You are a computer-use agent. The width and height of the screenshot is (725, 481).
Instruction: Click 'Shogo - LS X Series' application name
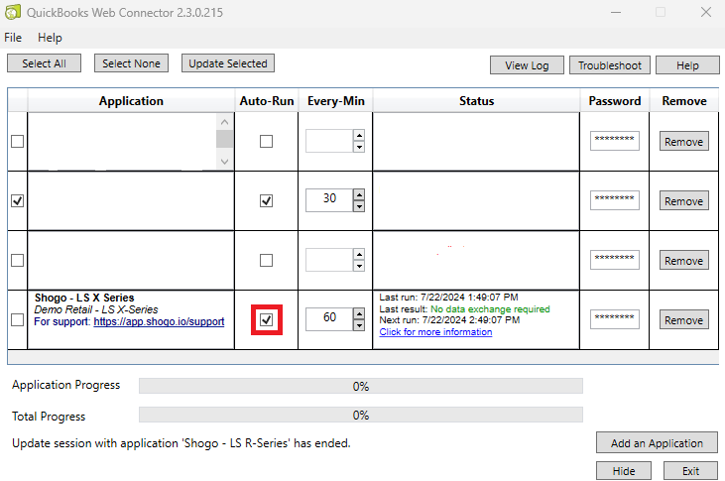[x=84, y=298]
